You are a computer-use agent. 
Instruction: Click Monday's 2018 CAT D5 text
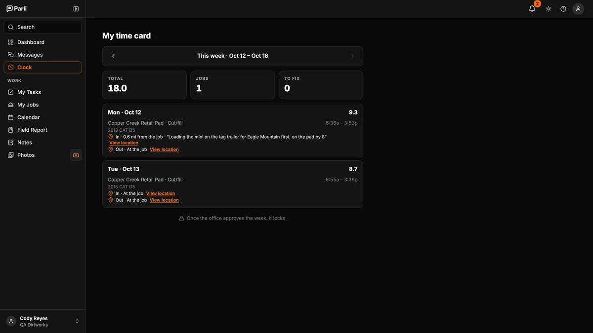[122, 130]
